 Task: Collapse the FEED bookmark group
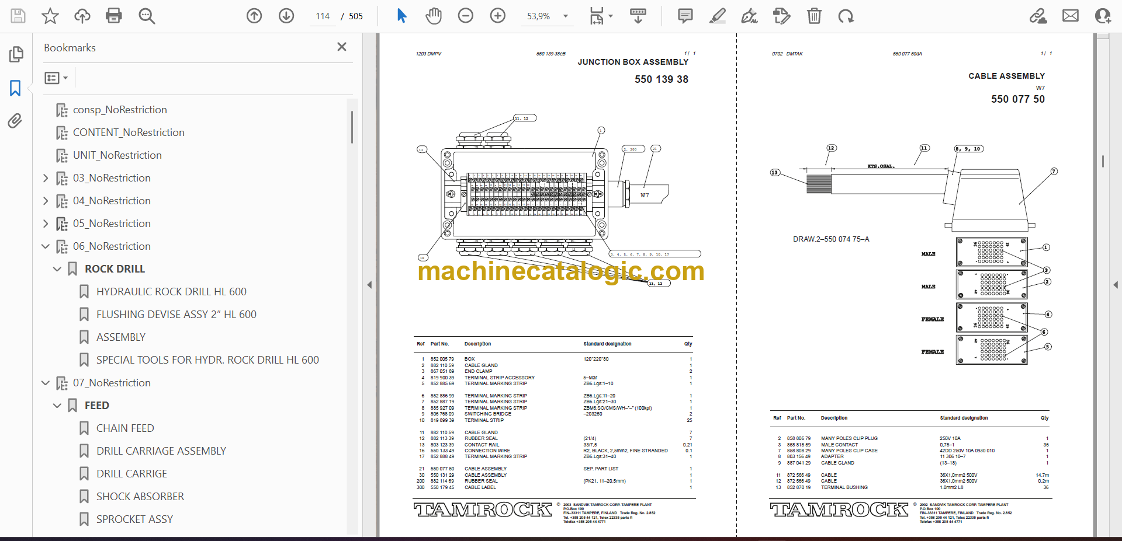click(x=57, y=406)
